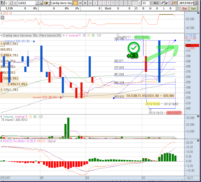This screenshot has height=182, width=201.
Task: Close the Volume panel with its X icon
Action: (x=198, y=116)
